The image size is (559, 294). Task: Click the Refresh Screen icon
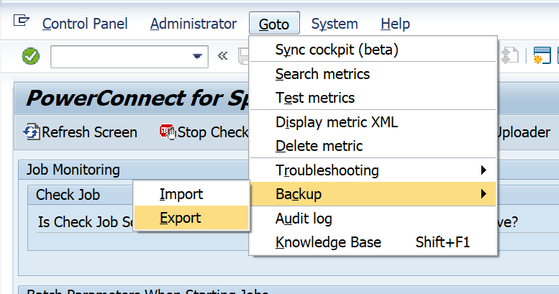pyautogui.click(x=32, y=132)
